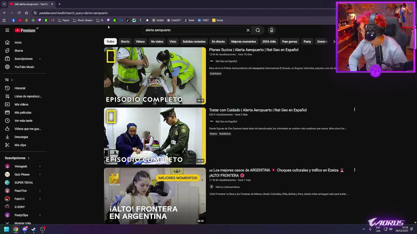Open Ver más tarde in the sidebar
417x234 pixels.
(23, 121)
